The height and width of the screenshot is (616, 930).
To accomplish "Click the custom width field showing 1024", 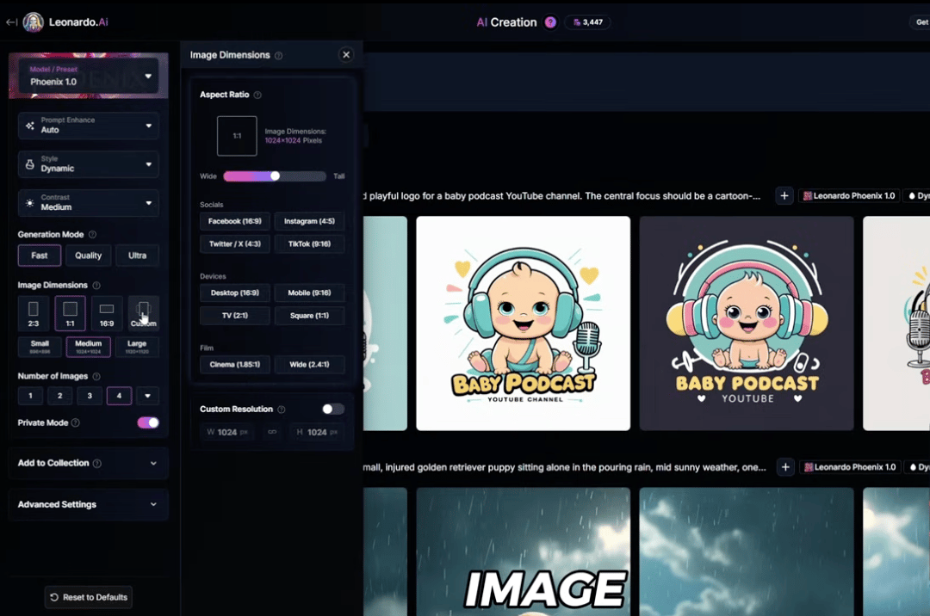I will (x=227, y=432).
